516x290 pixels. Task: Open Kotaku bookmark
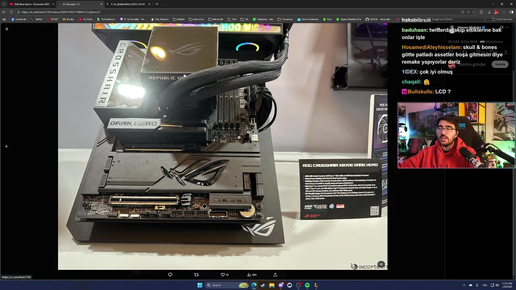pyautogui.click(x=69, y=19)
